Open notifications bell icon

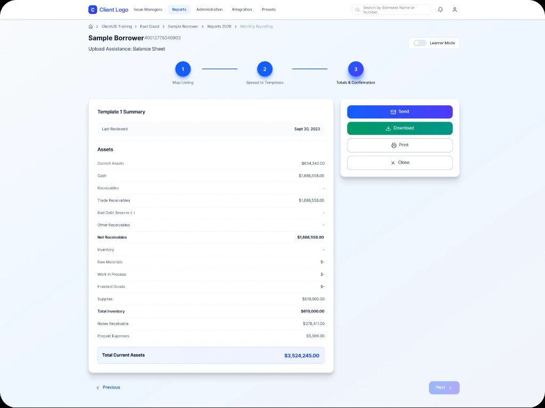coord(440,10)
